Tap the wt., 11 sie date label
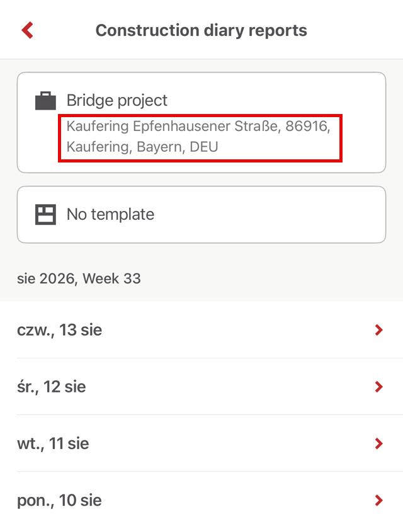 point(53,444)
